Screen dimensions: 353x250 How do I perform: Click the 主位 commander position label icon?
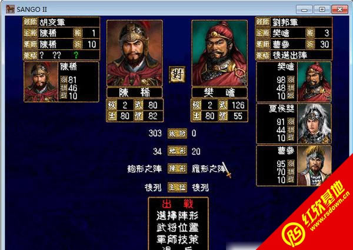click(x=177, y=187)
